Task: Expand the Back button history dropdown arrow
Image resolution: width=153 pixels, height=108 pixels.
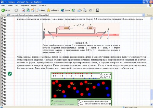Action: pos(12,10)
